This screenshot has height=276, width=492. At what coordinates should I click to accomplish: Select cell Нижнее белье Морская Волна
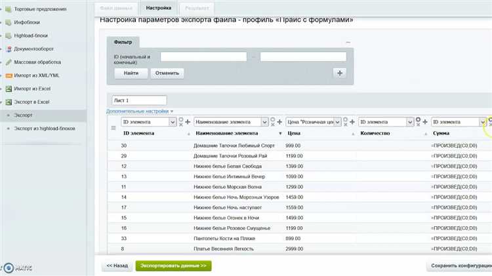pos(228,187)
